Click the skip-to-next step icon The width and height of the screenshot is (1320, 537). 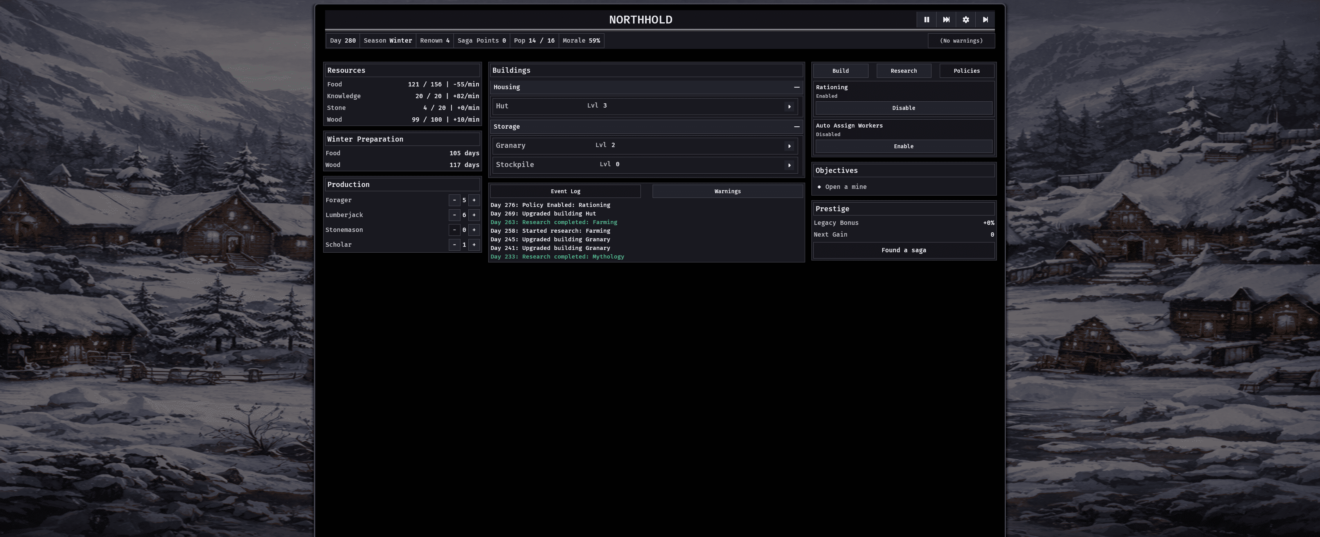[985, 20]
